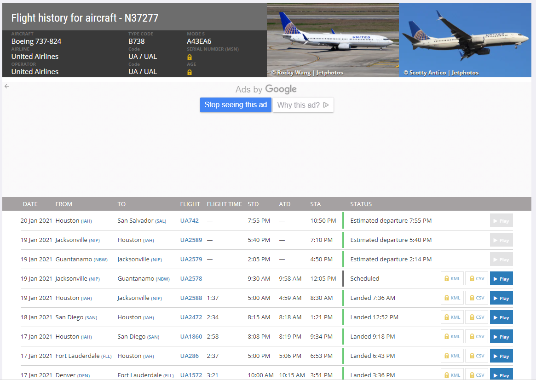The height and width of the screenshot is (380, 536).
Task: Download KML for flight UA2588
Action: [x=452, y=298]
